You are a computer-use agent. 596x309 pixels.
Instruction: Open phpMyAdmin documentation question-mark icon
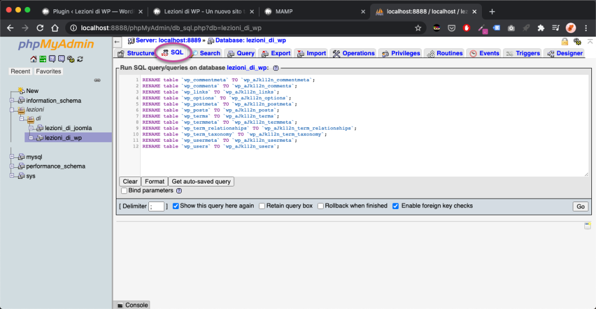pos(52,59)
